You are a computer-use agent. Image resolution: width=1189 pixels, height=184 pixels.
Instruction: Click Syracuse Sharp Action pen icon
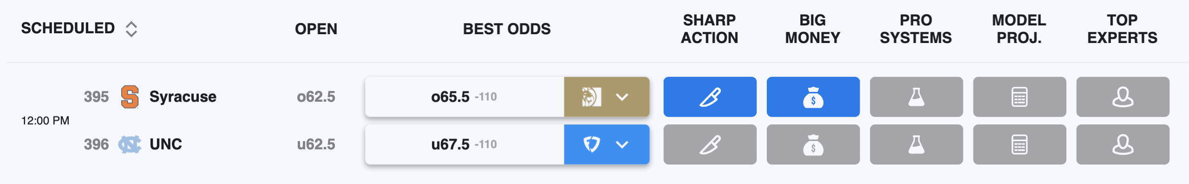[x=710, y=97]
